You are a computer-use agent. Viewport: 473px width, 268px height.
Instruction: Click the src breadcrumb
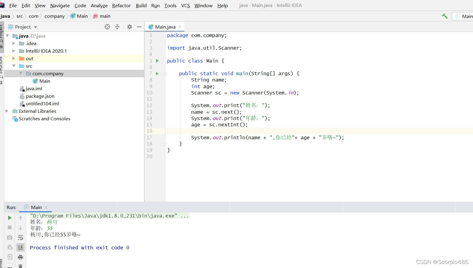coord(20,16)
